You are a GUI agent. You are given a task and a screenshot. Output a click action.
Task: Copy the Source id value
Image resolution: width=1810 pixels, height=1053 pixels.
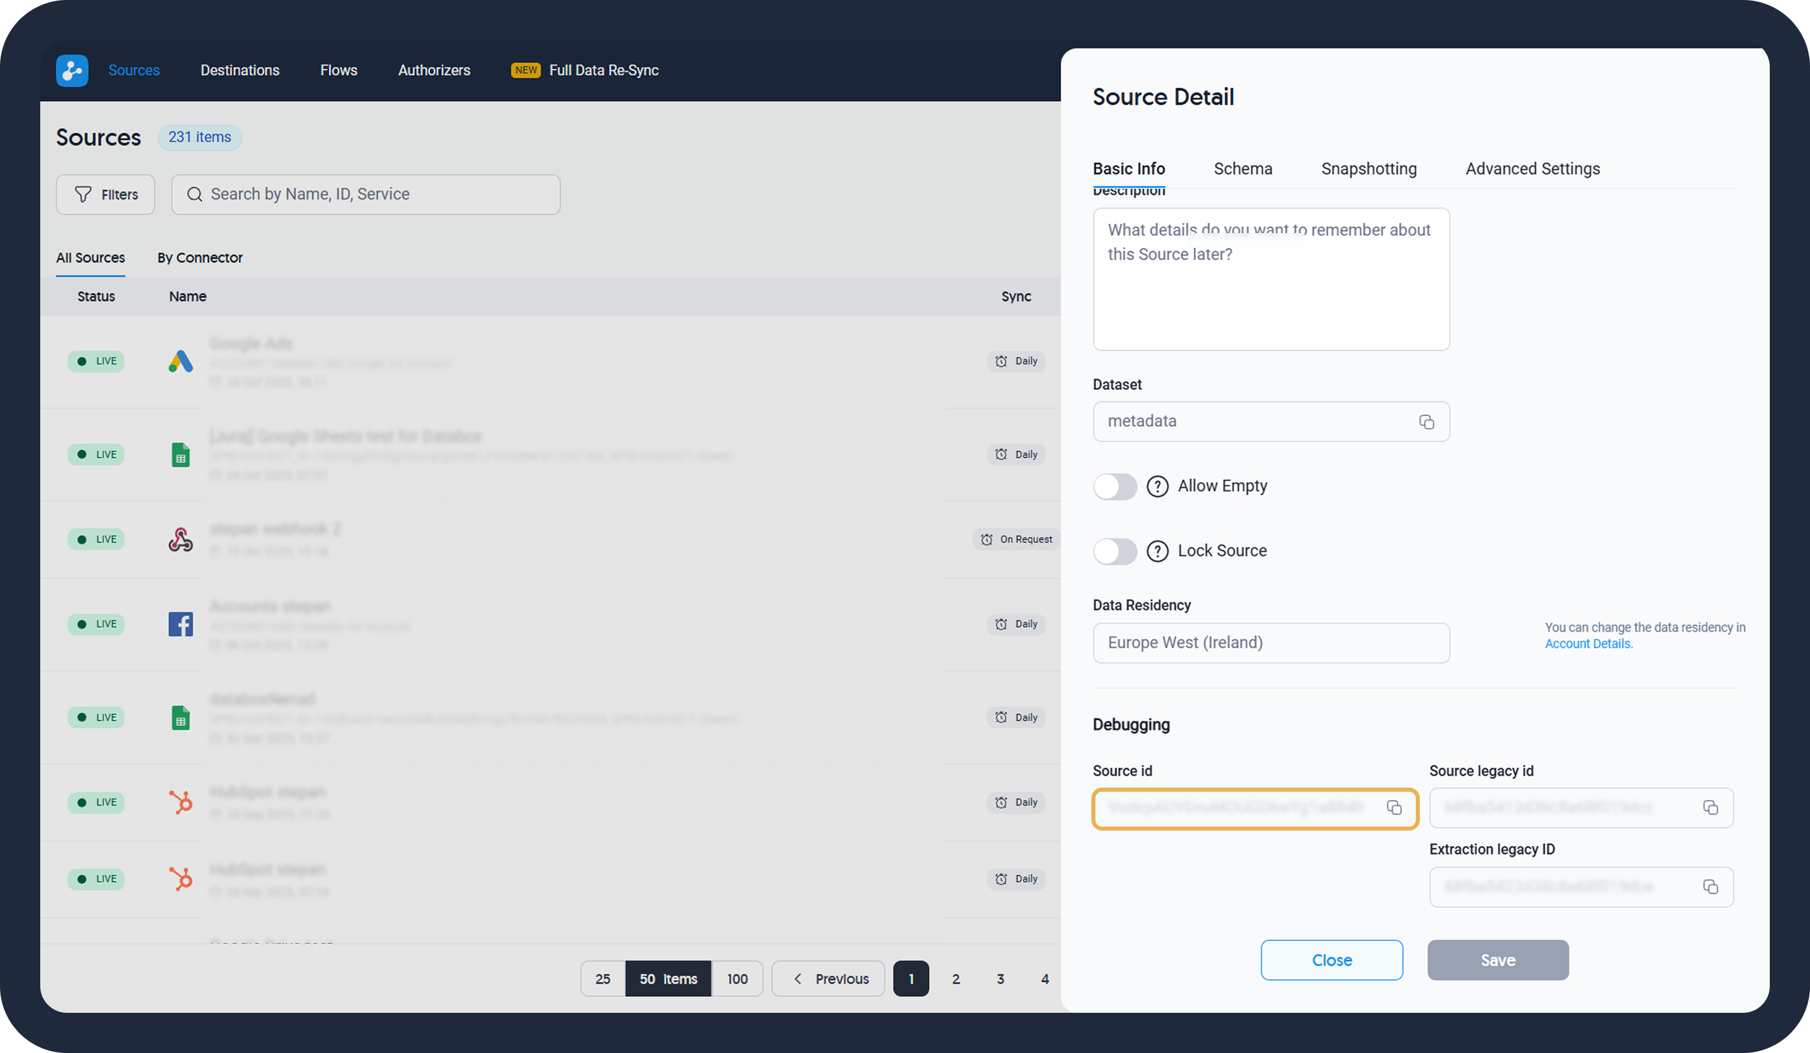tap(1394, 809)
